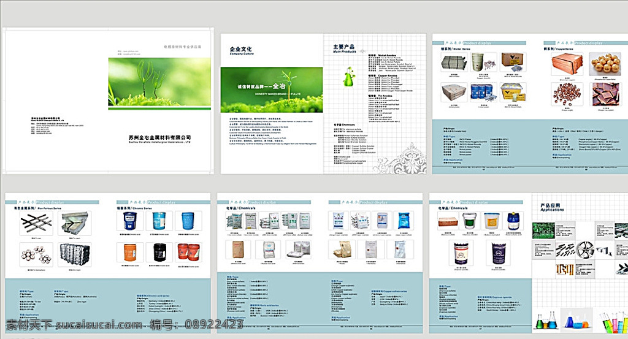Select the 镍系列 Nickel Series heading
Image resolution: width=628 pixels, height=339 pixels.
coord(456,49)
